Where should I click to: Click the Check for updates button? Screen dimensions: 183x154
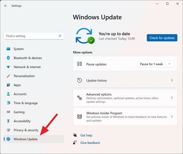click(x=162, y=38)
